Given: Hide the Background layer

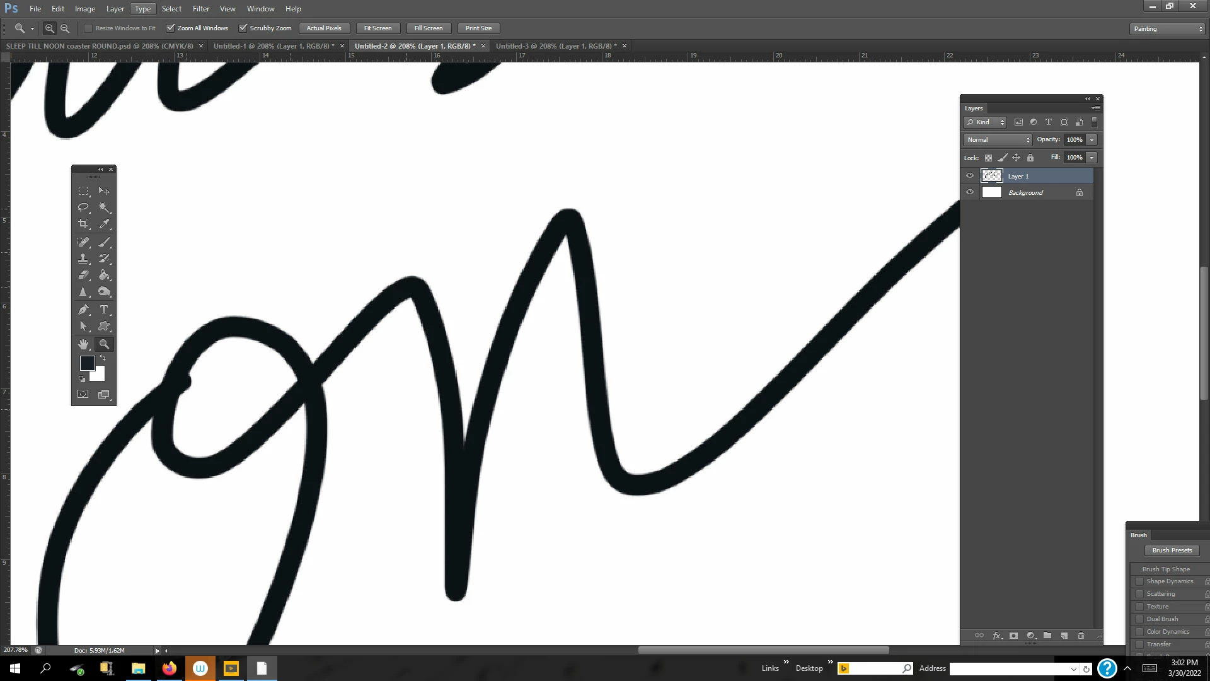Looking at the screenshot, I should 970,192.
